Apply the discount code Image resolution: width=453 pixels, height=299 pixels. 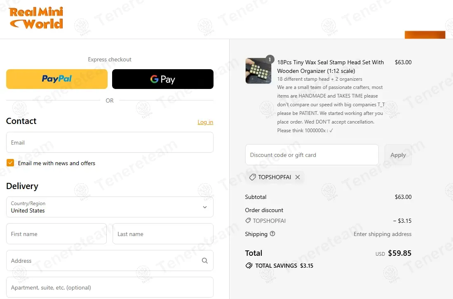pos(398,155)
